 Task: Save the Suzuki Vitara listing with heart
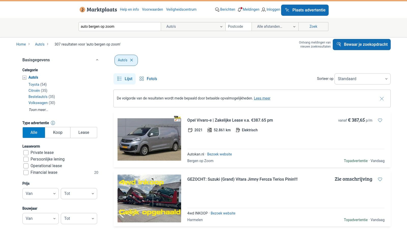click(x=380, y=179)
